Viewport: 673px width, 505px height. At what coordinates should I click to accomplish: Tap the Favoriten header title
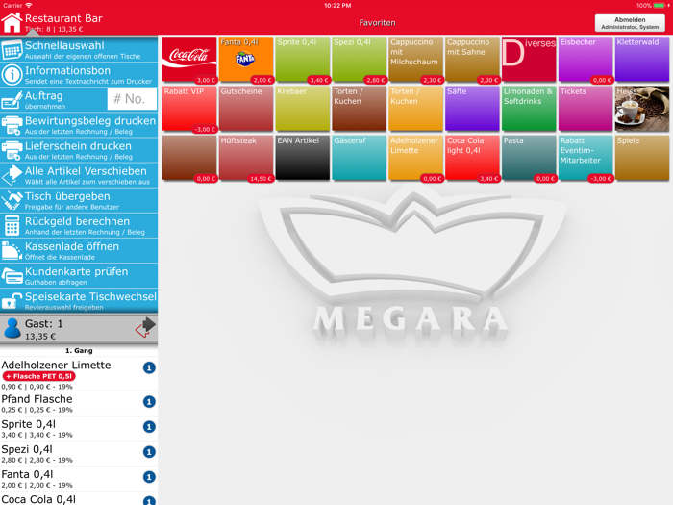coord(377,23)
